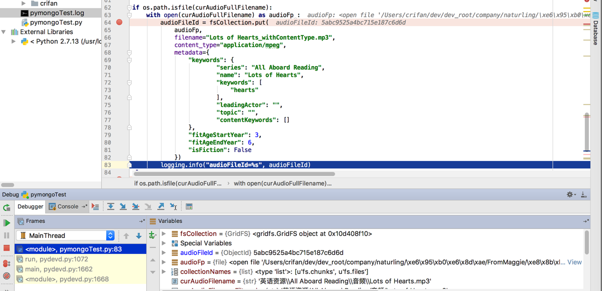
Task: Click Frames pane restore layout icon
Action: click(142, 221)
